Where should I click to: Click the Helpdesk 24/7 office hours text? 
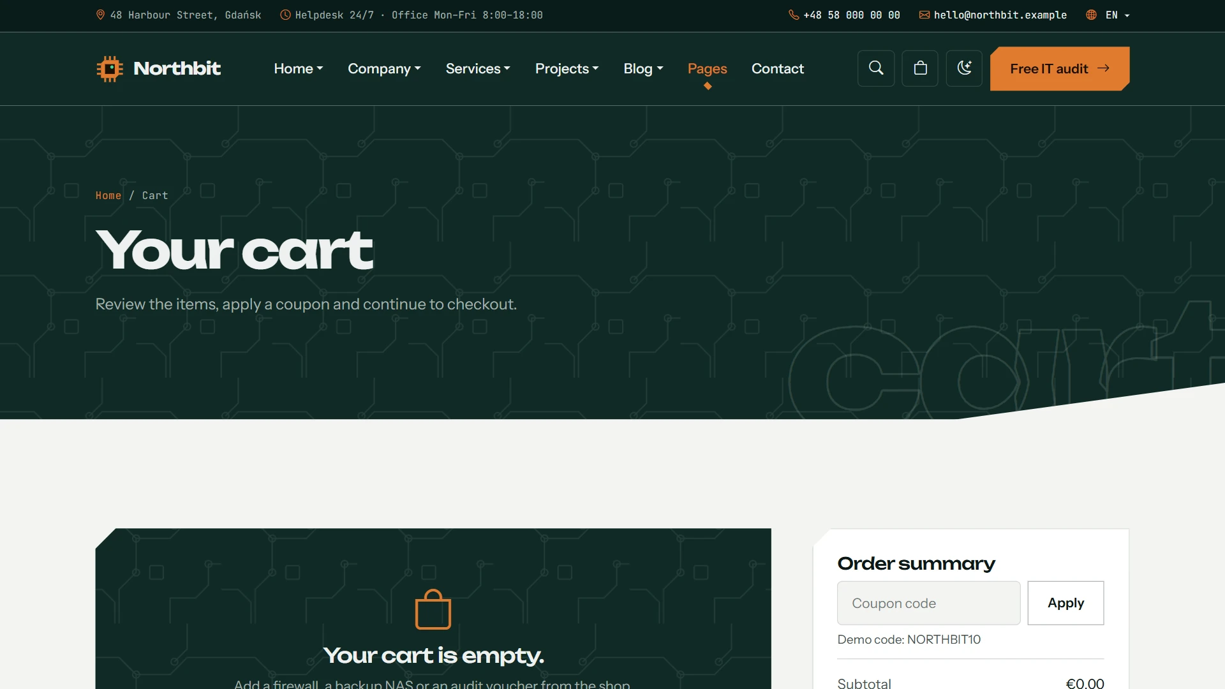point(419,15)
